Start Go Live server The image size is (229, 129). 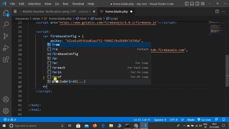click(x=204, y=120)
